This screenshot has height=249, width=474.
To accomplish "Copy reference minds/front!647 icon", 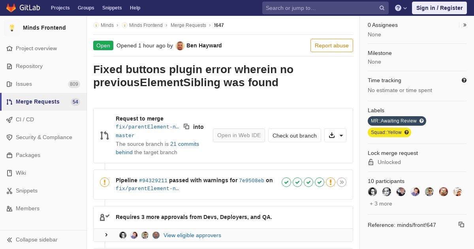I will 461,224.
